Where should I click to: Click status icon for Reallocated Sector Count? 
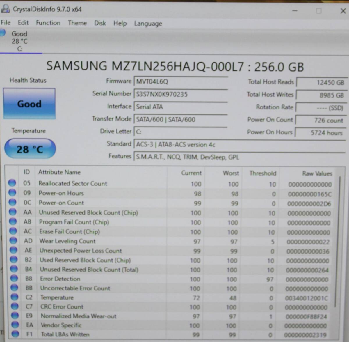(12, 183)
